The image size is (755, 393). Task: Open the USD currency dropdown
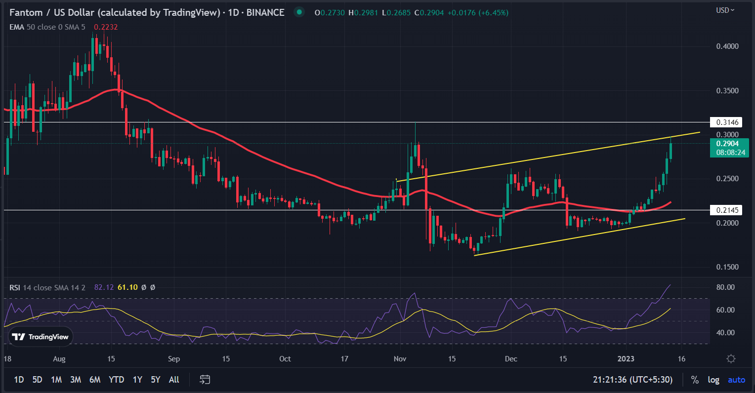725,10
